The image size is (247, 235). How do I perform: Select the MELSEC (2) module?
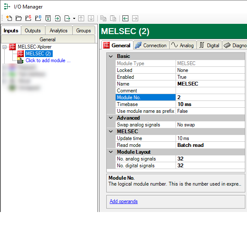click(39, 54)
